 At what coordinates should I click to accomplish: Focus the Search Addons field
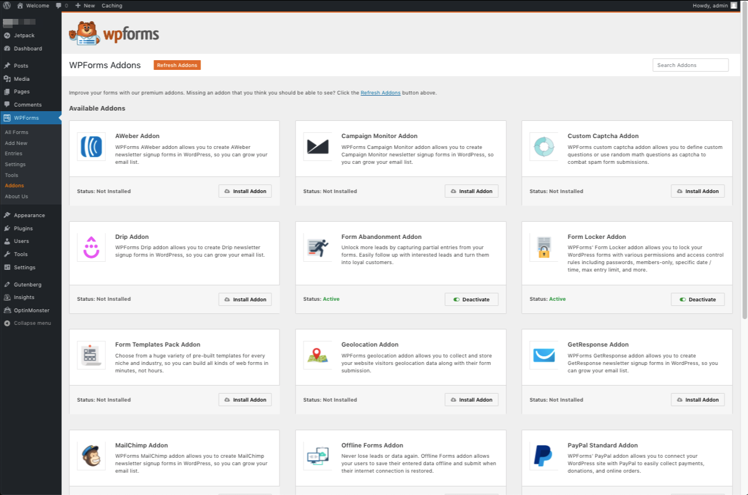690,65
